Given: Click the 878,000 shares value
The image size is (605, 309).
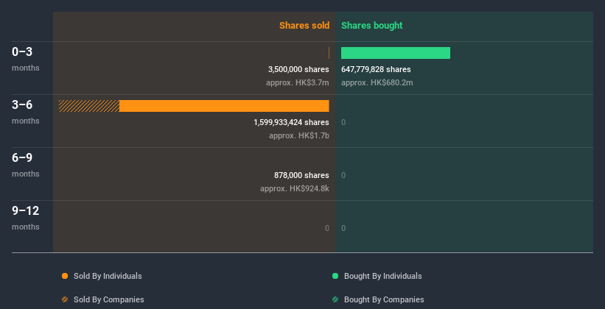Looking at the screenshot, I should [x=301, y=175].
